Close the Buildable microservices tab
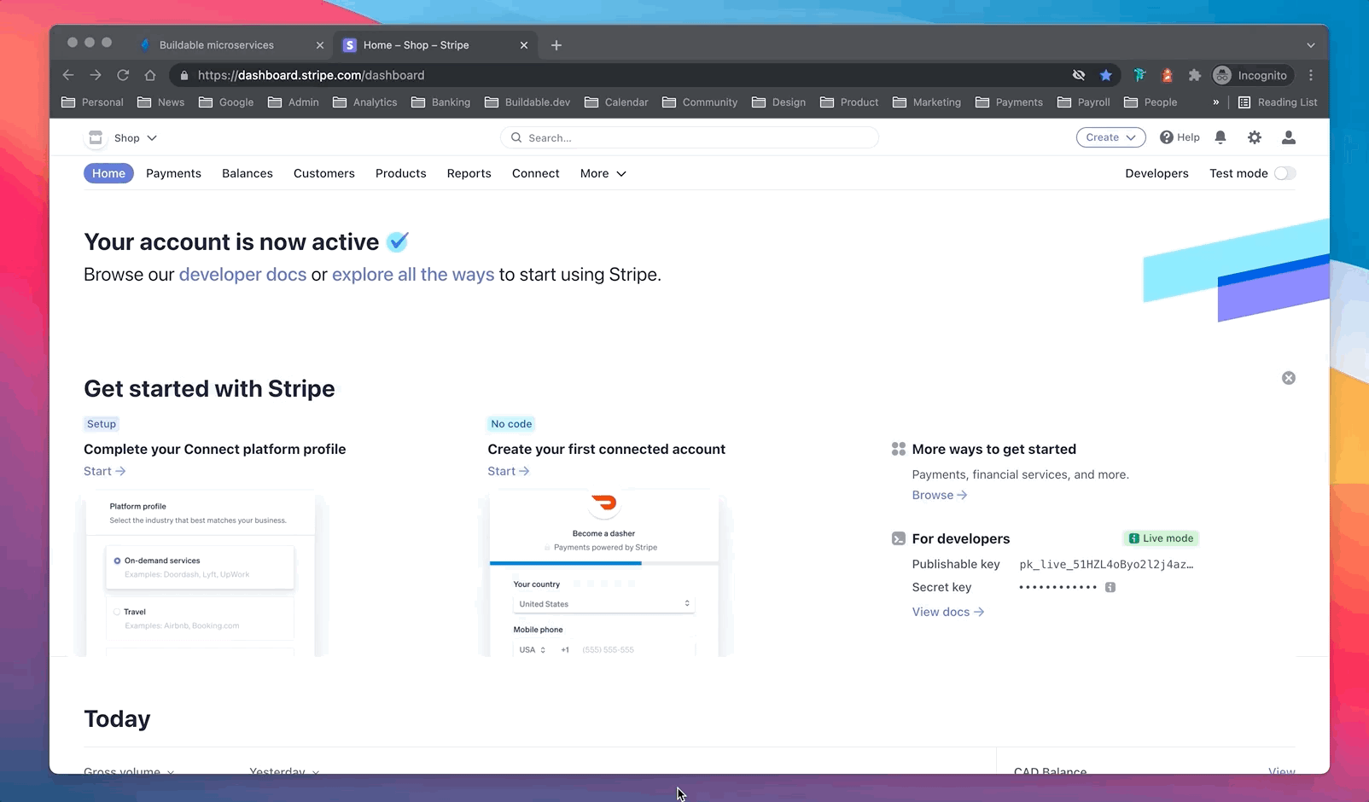This screenshot has width=1369, height=802. pyautogui.click(x=320, y=45)
